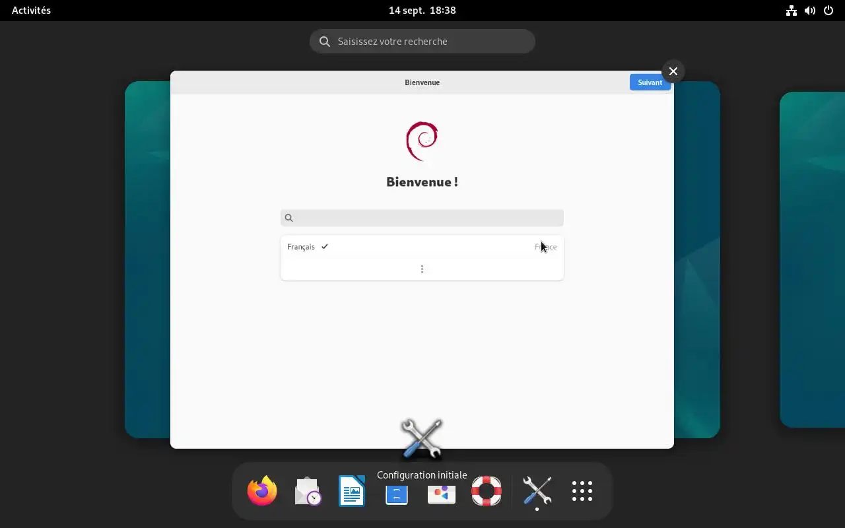Open the Help lifebuoy icon
Screen dimensions: 845x528
487,491
